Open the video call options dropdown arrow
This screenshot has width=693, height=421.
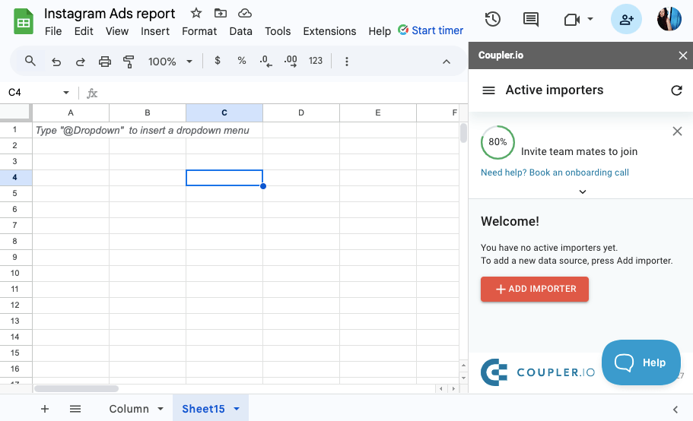point(590,19)
